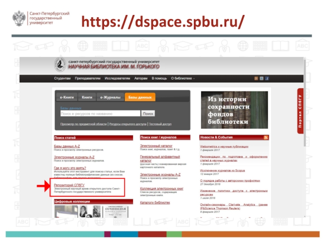The height and width of the screenshot is (244, 326).
Task: Click Научная библиотека им. М. Горького title
Action: click(x=114, y=67)
